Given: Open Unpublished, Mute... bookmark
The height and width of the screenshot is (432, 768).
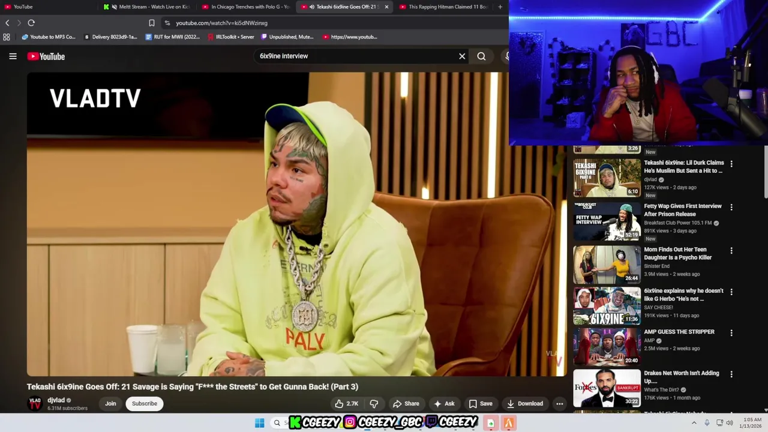Looking at the screenshot, I should click(287, 37).
